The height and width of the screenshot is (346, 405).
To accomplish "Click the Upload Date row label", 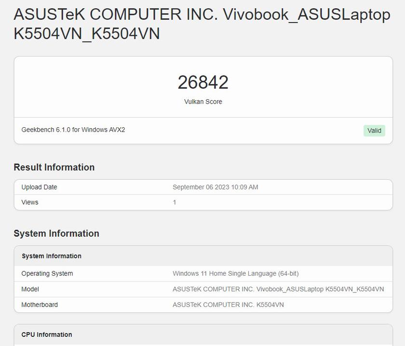I will point(39,187).
